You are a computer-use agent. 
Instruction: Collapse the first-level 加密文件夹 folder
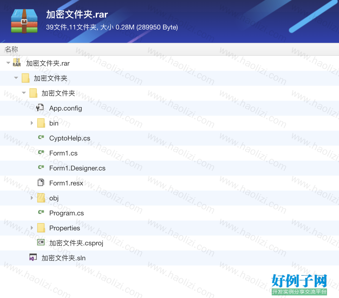tap(16, 78)
